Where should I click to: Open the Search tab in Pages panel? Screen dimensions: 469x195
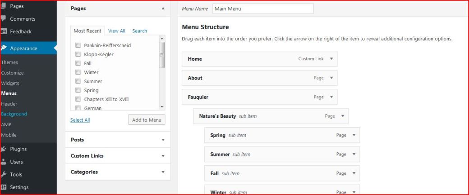point(139,31)
